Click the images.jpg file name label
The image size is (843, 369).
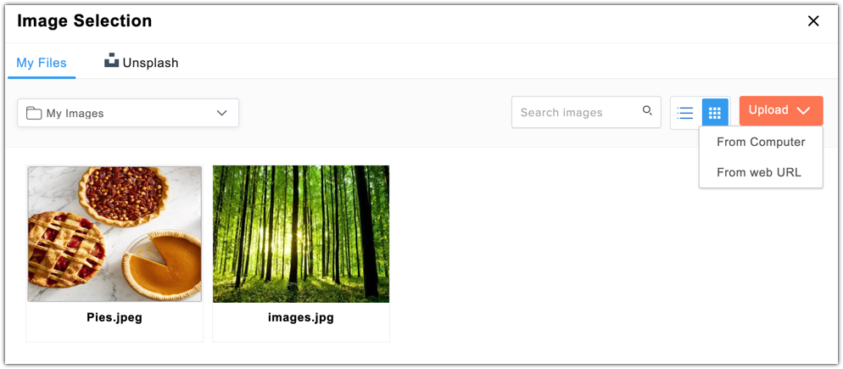tap(301, 317)
